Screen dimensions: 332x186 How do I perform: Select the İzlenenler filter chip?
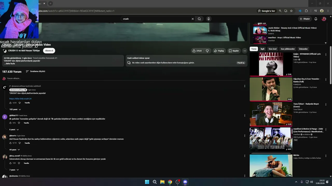tap(303, 49)
